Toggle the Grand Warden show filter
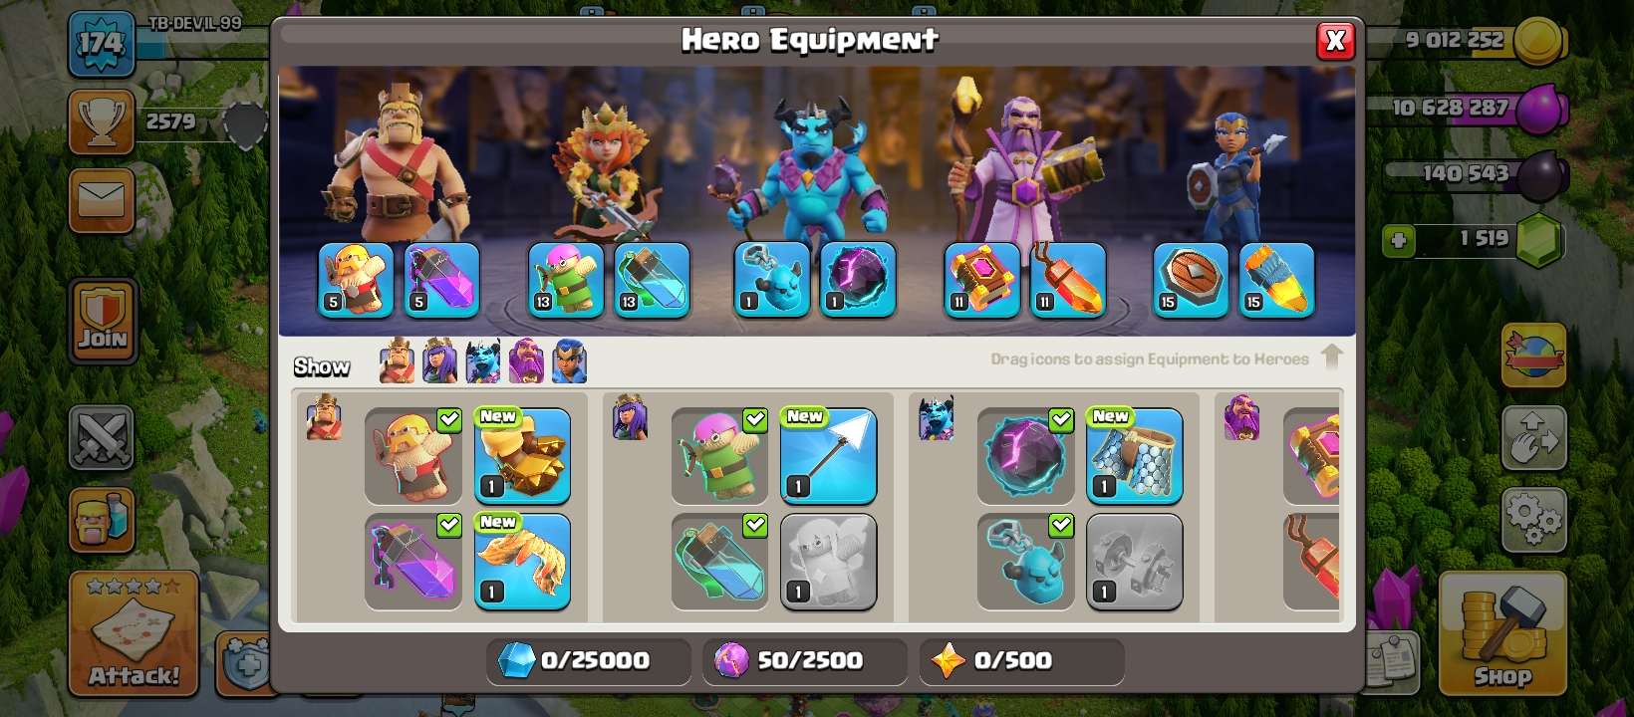Viewport: 1634px width, 717px height. 526,360
